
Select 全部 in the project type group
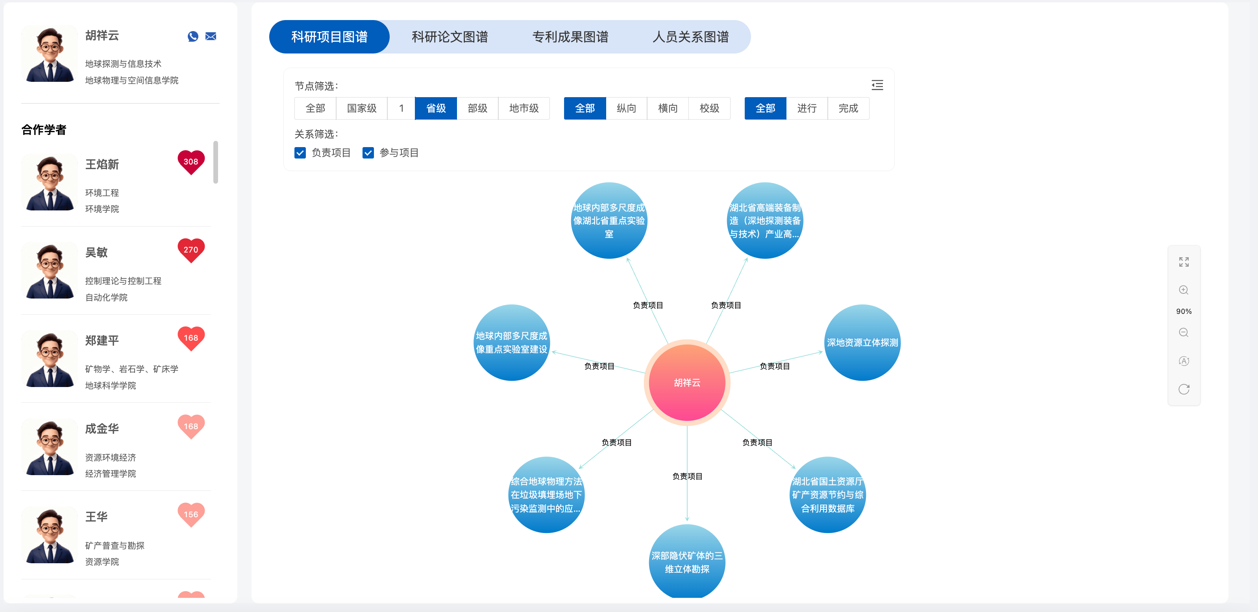[585, 108]
